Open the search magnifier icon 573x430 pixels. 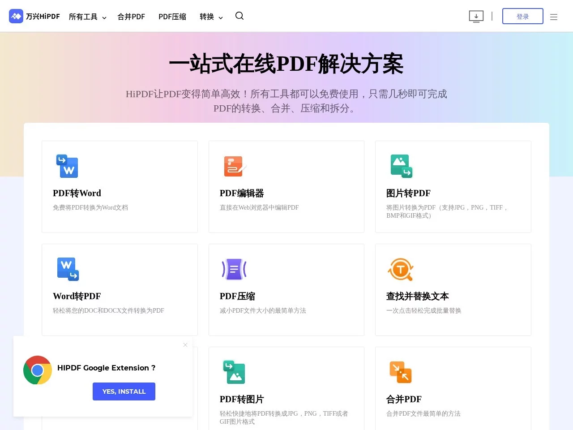click(x=239, y=16)
